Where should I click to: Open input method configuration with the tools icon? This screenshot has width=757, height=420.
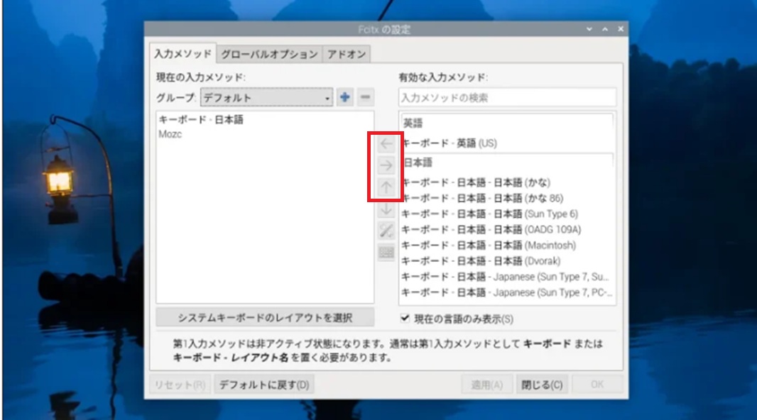pyautogui.click(x=386, y=231)
